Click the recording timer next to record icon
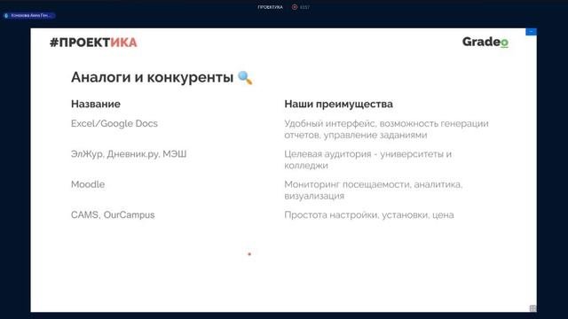The height and width of the screenshot is (319, 568). click(304, 7)
